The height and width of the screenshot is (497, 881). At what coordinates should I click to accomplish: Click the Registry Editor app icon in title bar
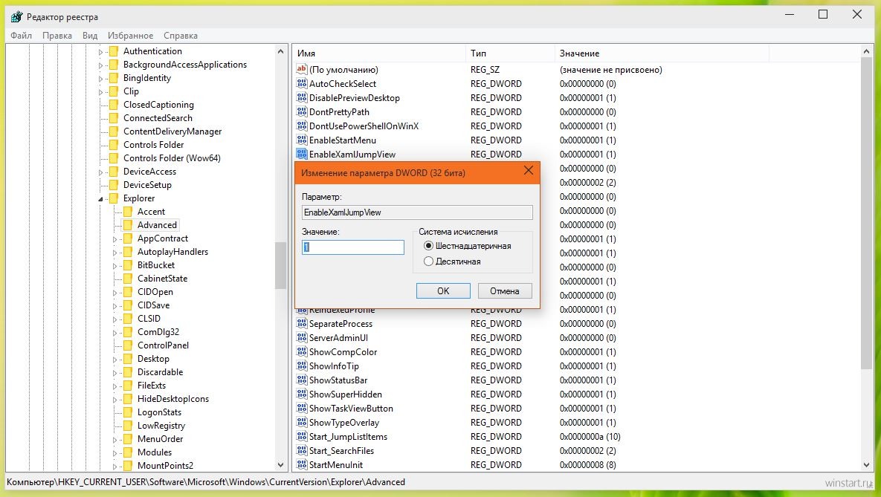point(16,17)
